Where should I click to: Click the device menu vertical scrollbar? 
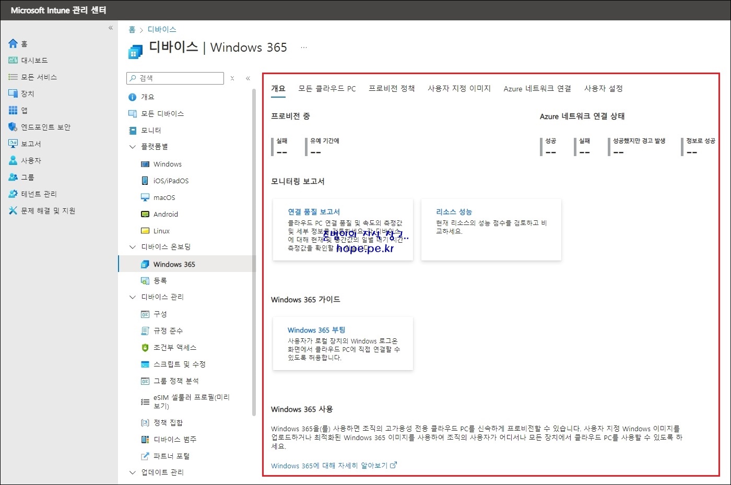click(254, 252)
